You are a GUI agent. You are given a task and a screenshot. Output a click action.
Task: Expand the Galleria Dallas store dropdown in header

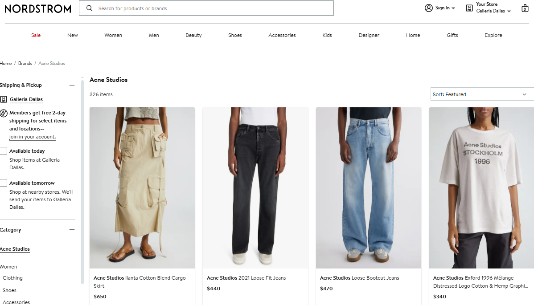pyautogui.click(x=509, y=11)
